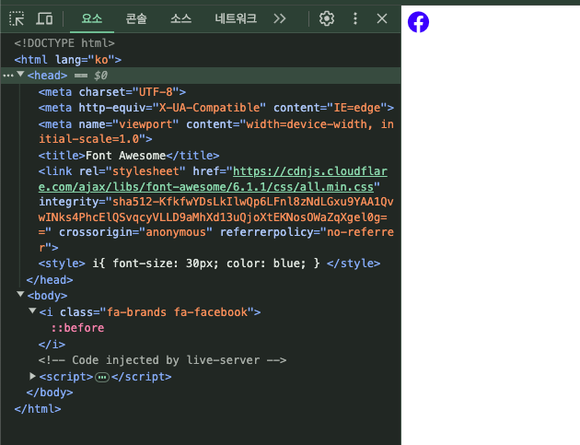The image size is (580, 445).
Task: Select the html lang="ko" row
Action: click(68, 60)
